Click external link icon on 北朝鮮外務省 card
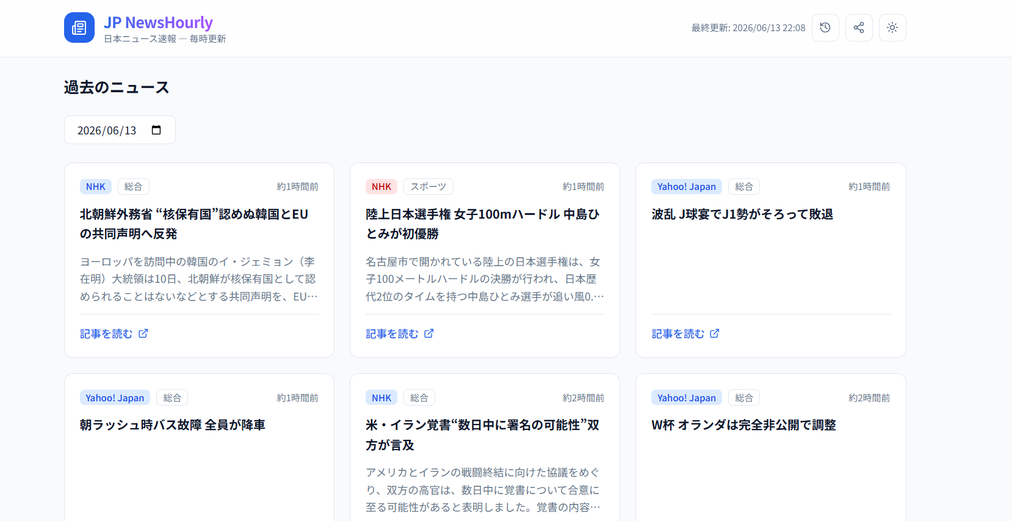 click(143, 333)
